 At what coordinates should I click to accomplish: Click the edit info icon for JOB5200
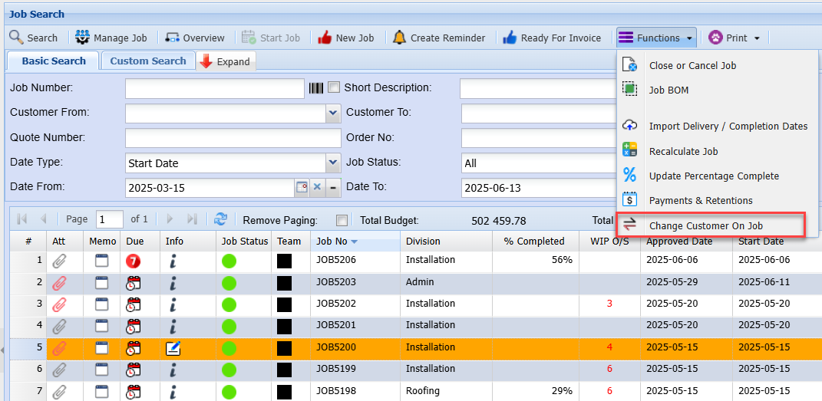[173, 348]
